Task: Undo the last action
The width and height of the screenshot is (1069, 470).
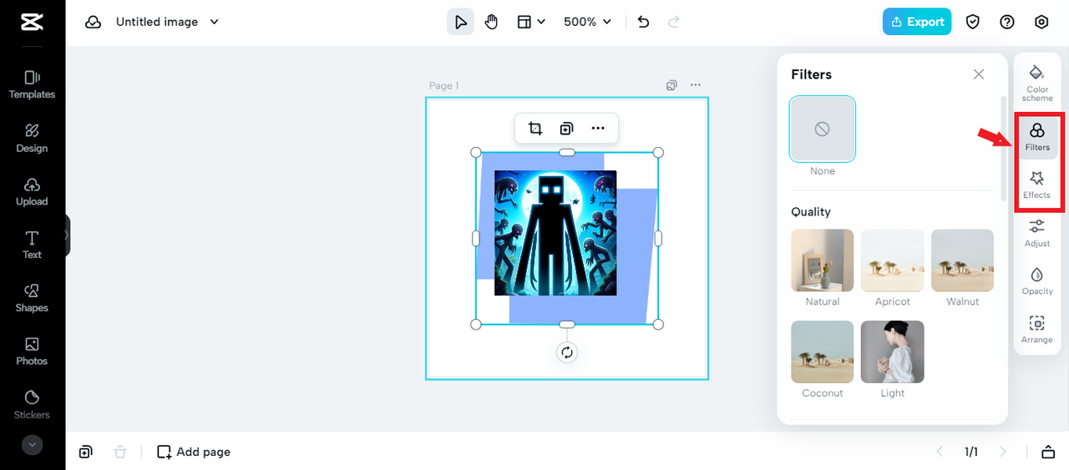Action: point(643,22)
